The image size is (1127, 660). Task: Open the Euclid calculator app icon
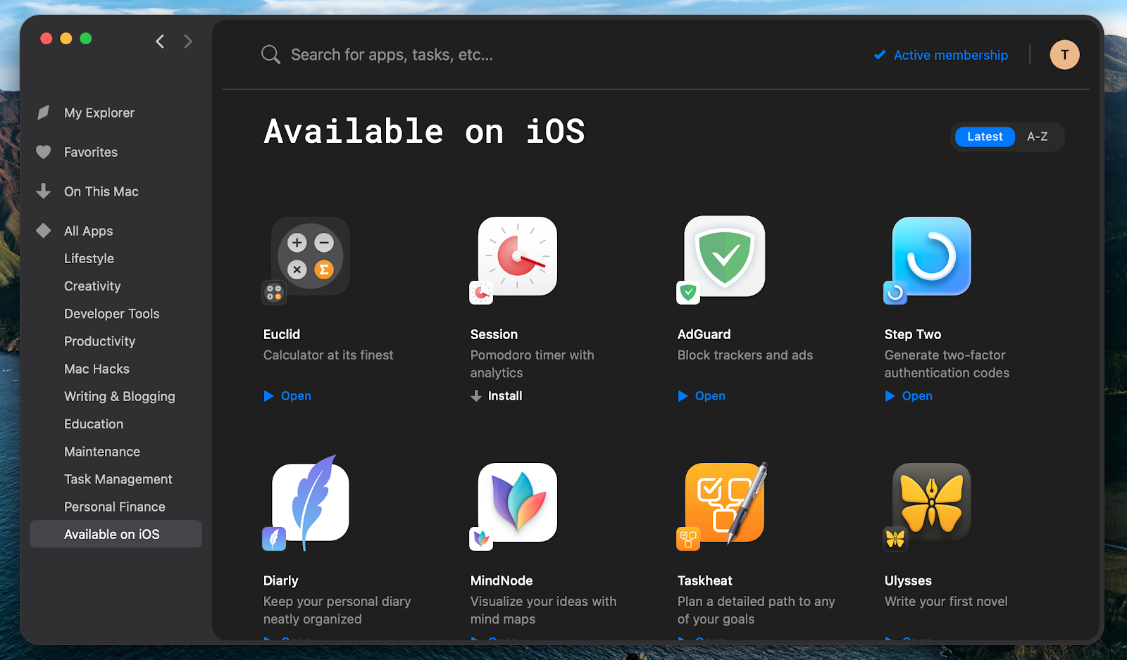coord(311,256)
